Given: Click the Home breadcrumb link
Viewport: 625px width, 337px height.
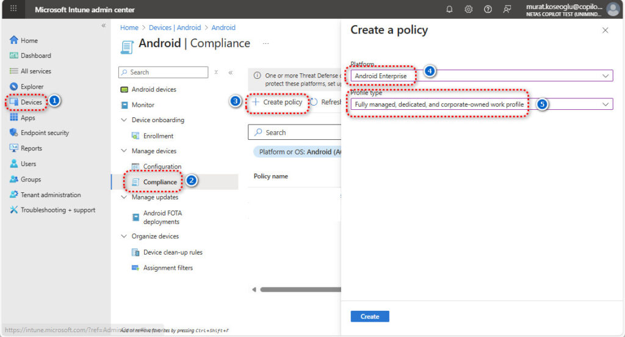Looking at the screenshot, I should (x=129, y=27).
